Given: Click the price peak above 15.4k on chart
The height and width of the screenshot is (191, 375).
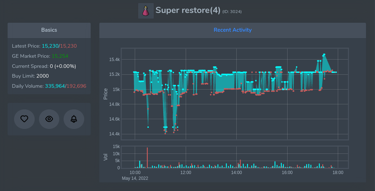Looking at the screenshot, I should pos(324,55).
